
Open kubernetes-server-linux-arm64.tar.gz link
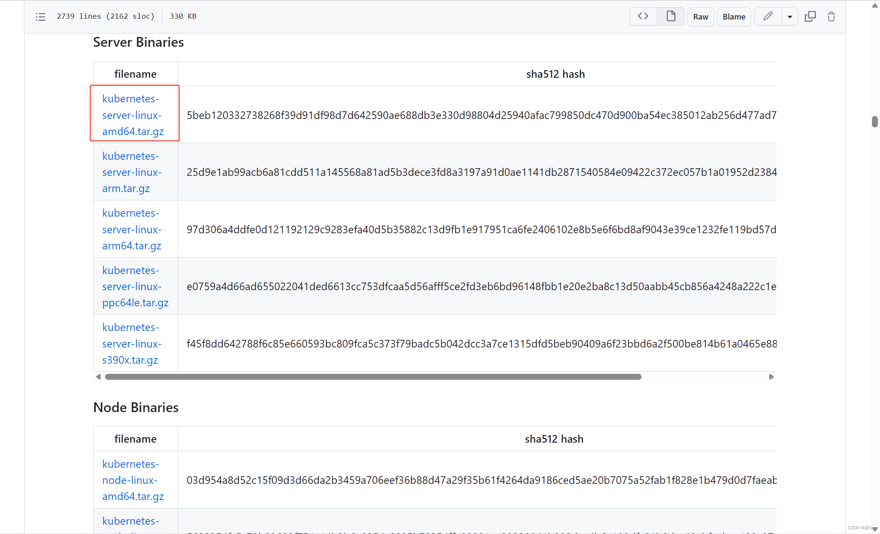(131, 229)
